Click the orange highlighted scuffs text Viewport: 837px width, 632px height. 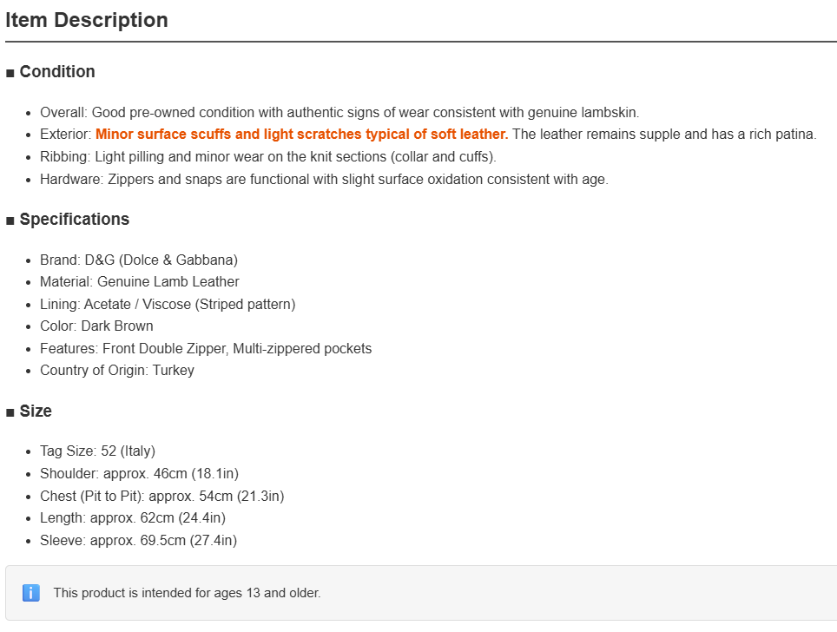point(301,134)
